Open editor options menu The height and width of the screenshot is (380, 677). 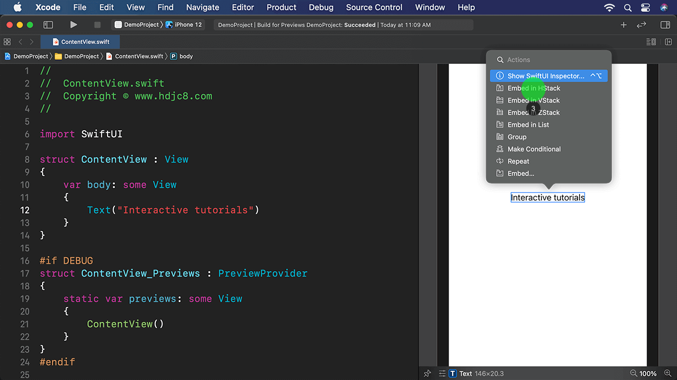tap(651, 42)
